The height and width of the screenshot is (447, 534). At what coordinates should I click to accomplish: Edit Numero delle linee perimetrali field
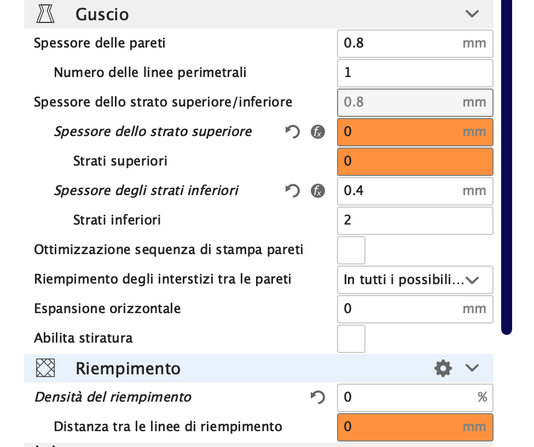point(415,73)
